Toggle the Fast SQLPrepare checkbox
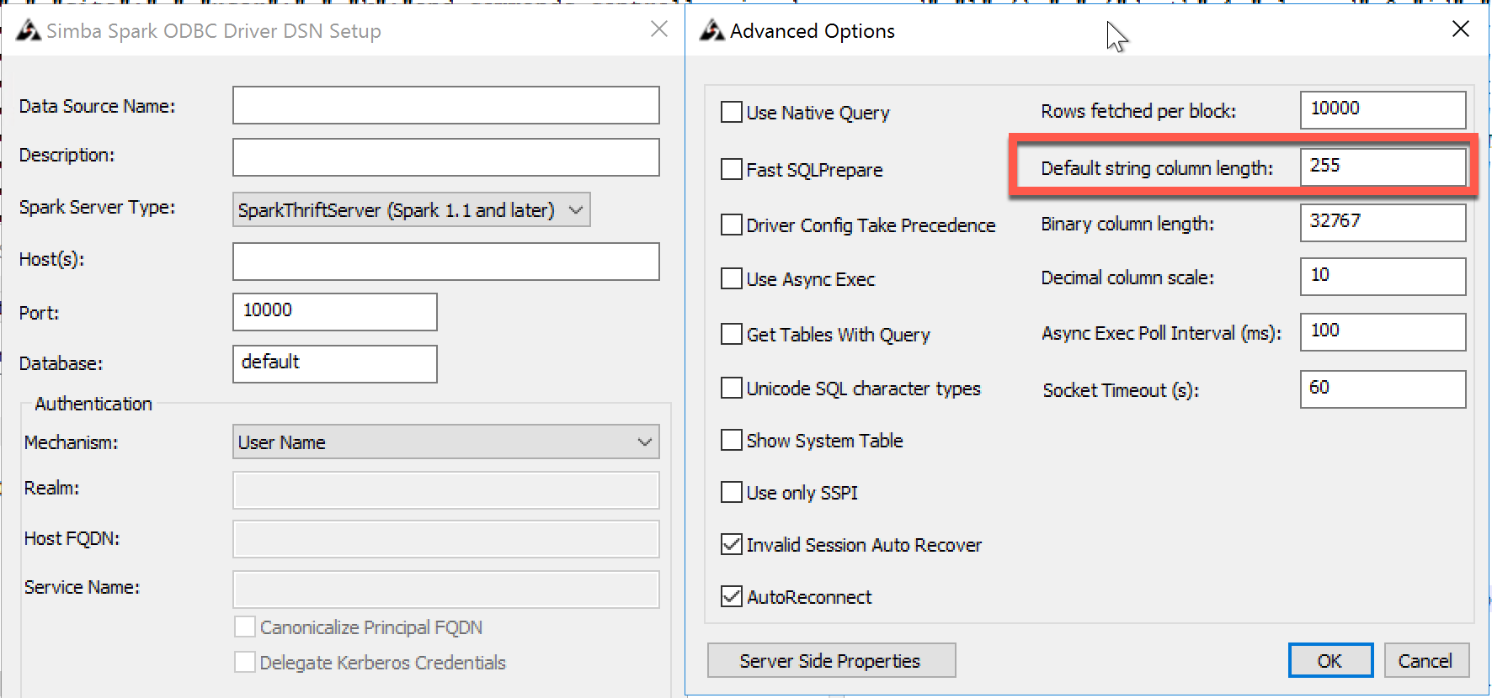The width and height of the screenshot is (1492, 698). coord(732,170)
